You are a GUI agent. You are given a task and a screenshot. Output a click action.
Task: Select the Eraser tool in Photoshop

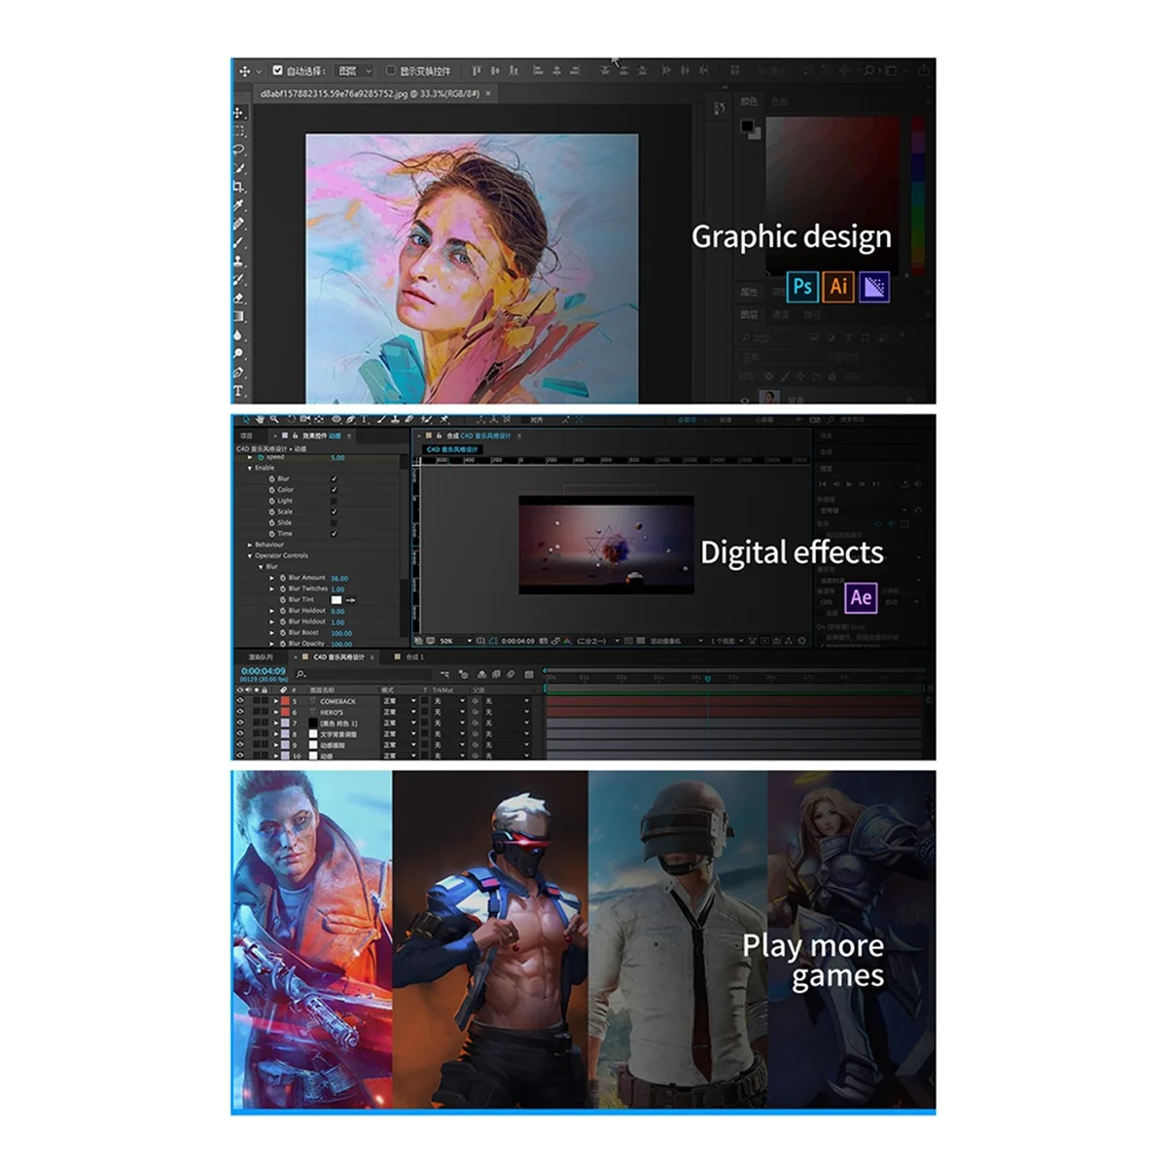point(238,299)
